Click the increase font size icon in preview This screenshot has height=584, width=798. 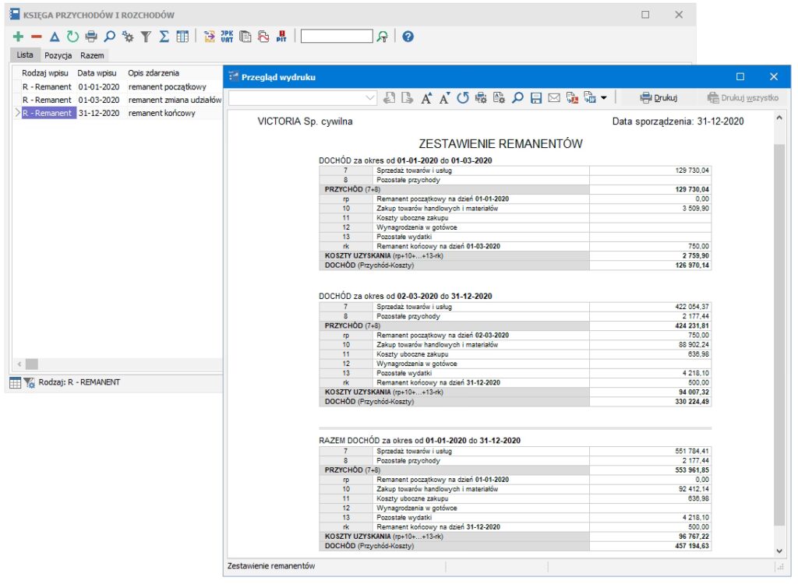(x=427, y=98)
